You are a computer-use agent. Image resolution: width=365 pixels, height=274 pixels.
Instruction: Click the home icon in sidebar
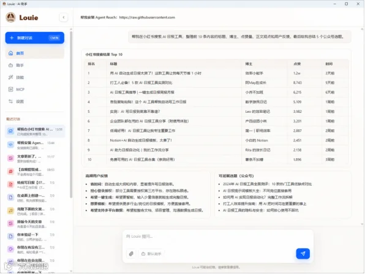click(10, 53)
